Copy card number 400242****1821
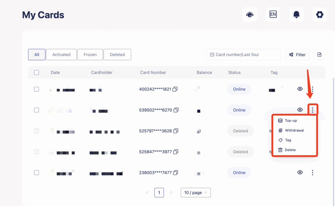Image resolution: width=335 pixels, height=206 pixels. coord(175,89)
